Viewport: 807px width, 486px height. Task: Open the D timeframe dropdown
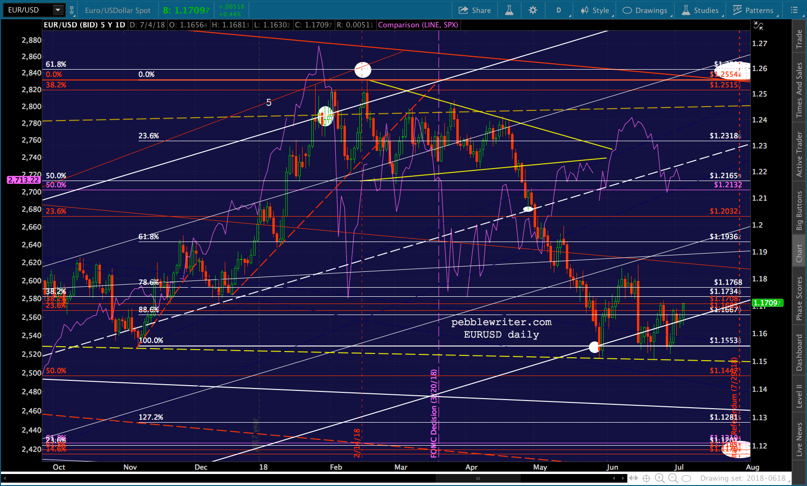[x=560, y=10]
